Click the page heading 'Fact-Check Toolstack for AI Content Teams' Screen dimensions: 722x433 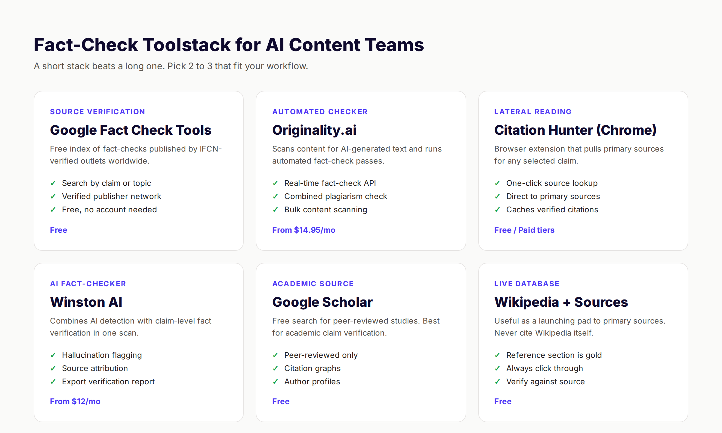(229, 45)
